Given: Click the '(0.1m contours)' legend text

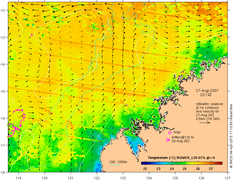Looking at the screenshot, I should tap(207, 108).
